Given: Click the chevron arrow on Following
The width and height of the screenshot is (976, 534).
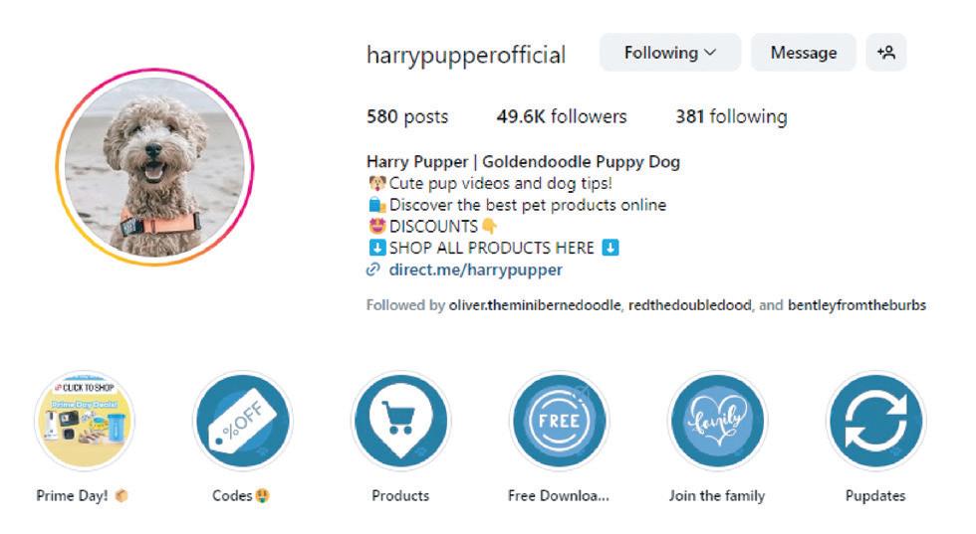Looking at the screenshot, I should pyautogui.click(x=710, y=54).
